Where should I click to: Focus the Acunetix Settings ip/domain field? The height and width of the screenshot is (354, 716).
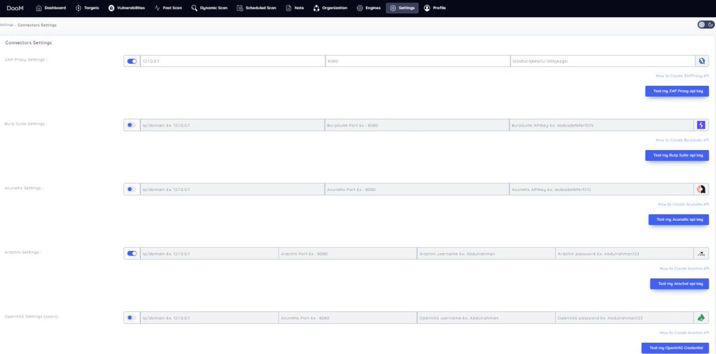click(233, 189)
